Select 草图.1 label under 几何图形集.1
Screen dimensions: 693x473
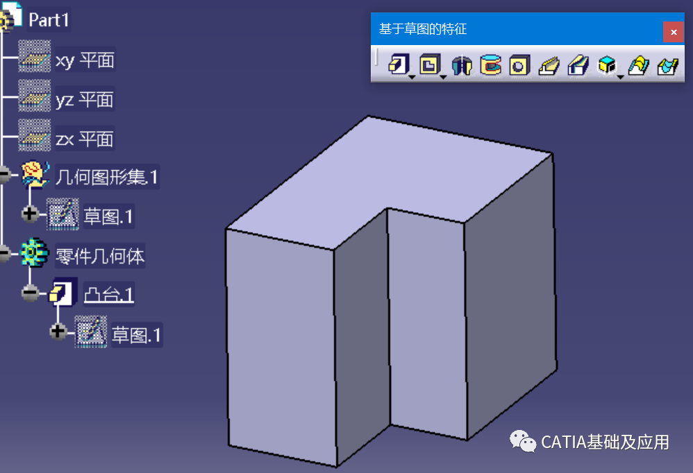point(108,216)
